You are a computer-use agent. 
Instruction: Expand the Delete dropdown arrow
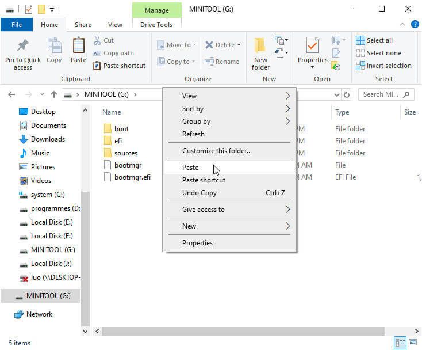(239, 45)
